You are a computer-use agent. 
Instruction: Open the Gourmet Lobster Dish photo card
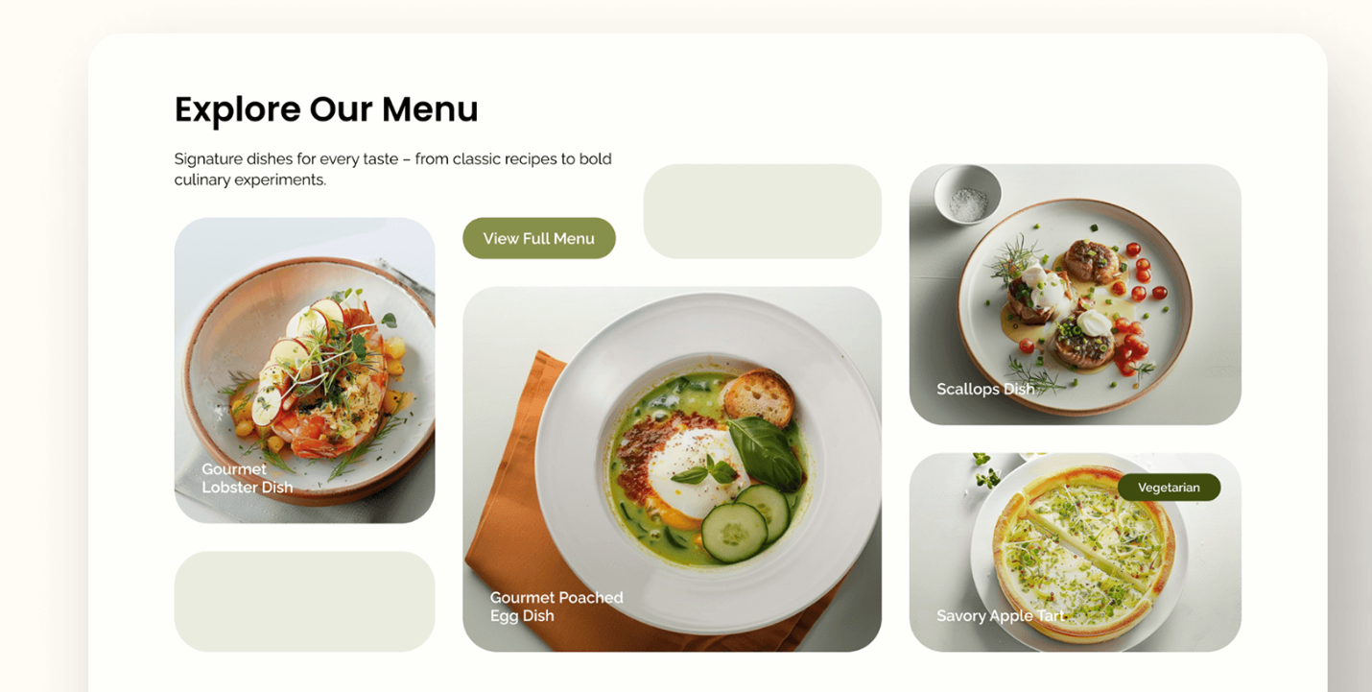click(304, 370)
